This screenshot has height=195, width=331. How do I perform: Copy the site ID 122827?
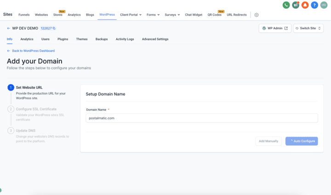tap(54, 29)
